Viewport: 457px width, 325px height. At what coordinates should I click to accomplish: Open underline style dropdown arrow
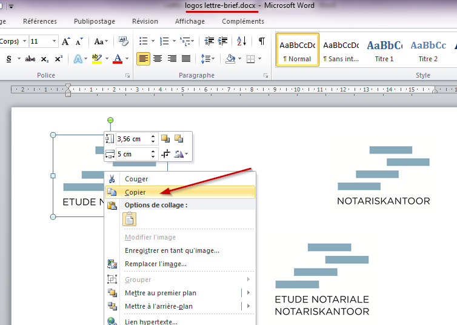tap(19, 59)
